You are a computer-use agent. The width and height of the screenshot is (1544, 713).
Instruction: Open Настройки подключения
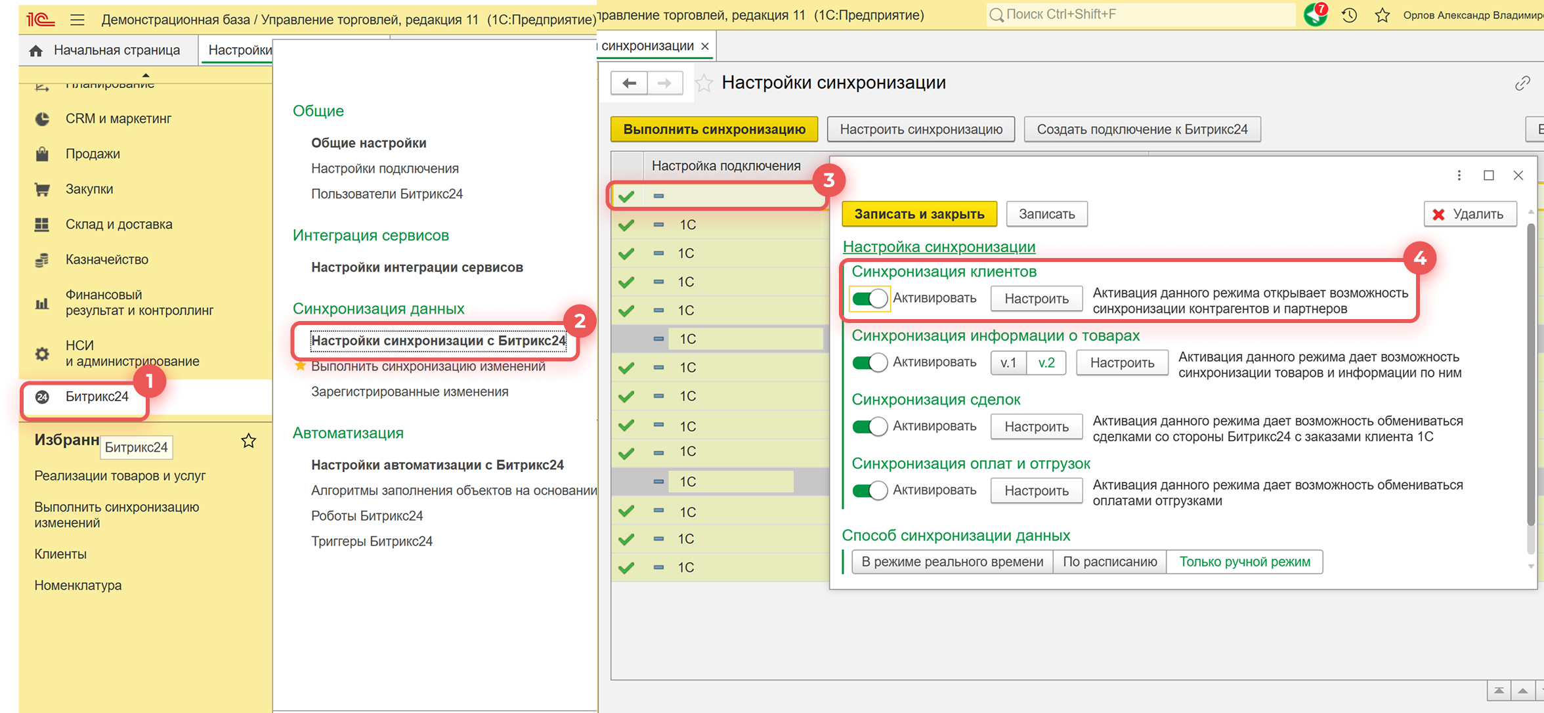(x=385, y=169)
